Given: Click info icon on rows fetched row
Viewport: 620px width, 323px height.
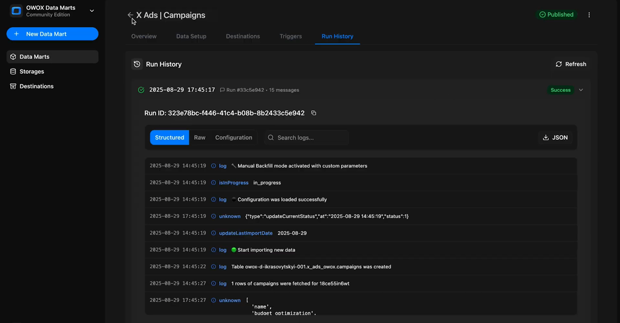Looking at the screenshot, I should coord(213,284).
